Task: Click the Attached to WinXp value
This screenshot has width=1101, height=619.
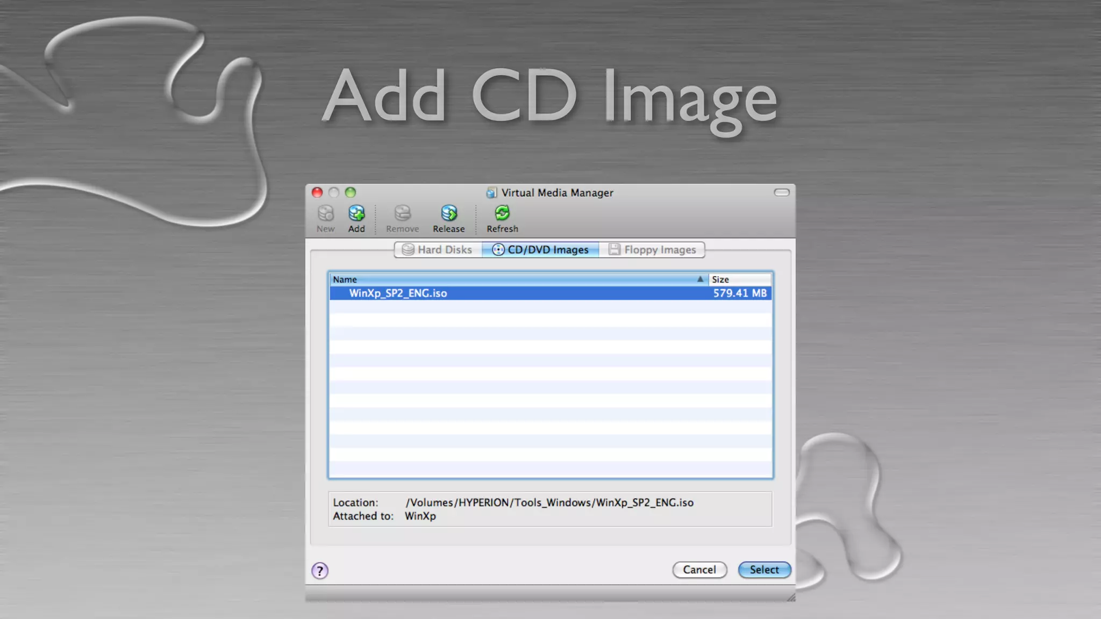Action: pos(420,516)
